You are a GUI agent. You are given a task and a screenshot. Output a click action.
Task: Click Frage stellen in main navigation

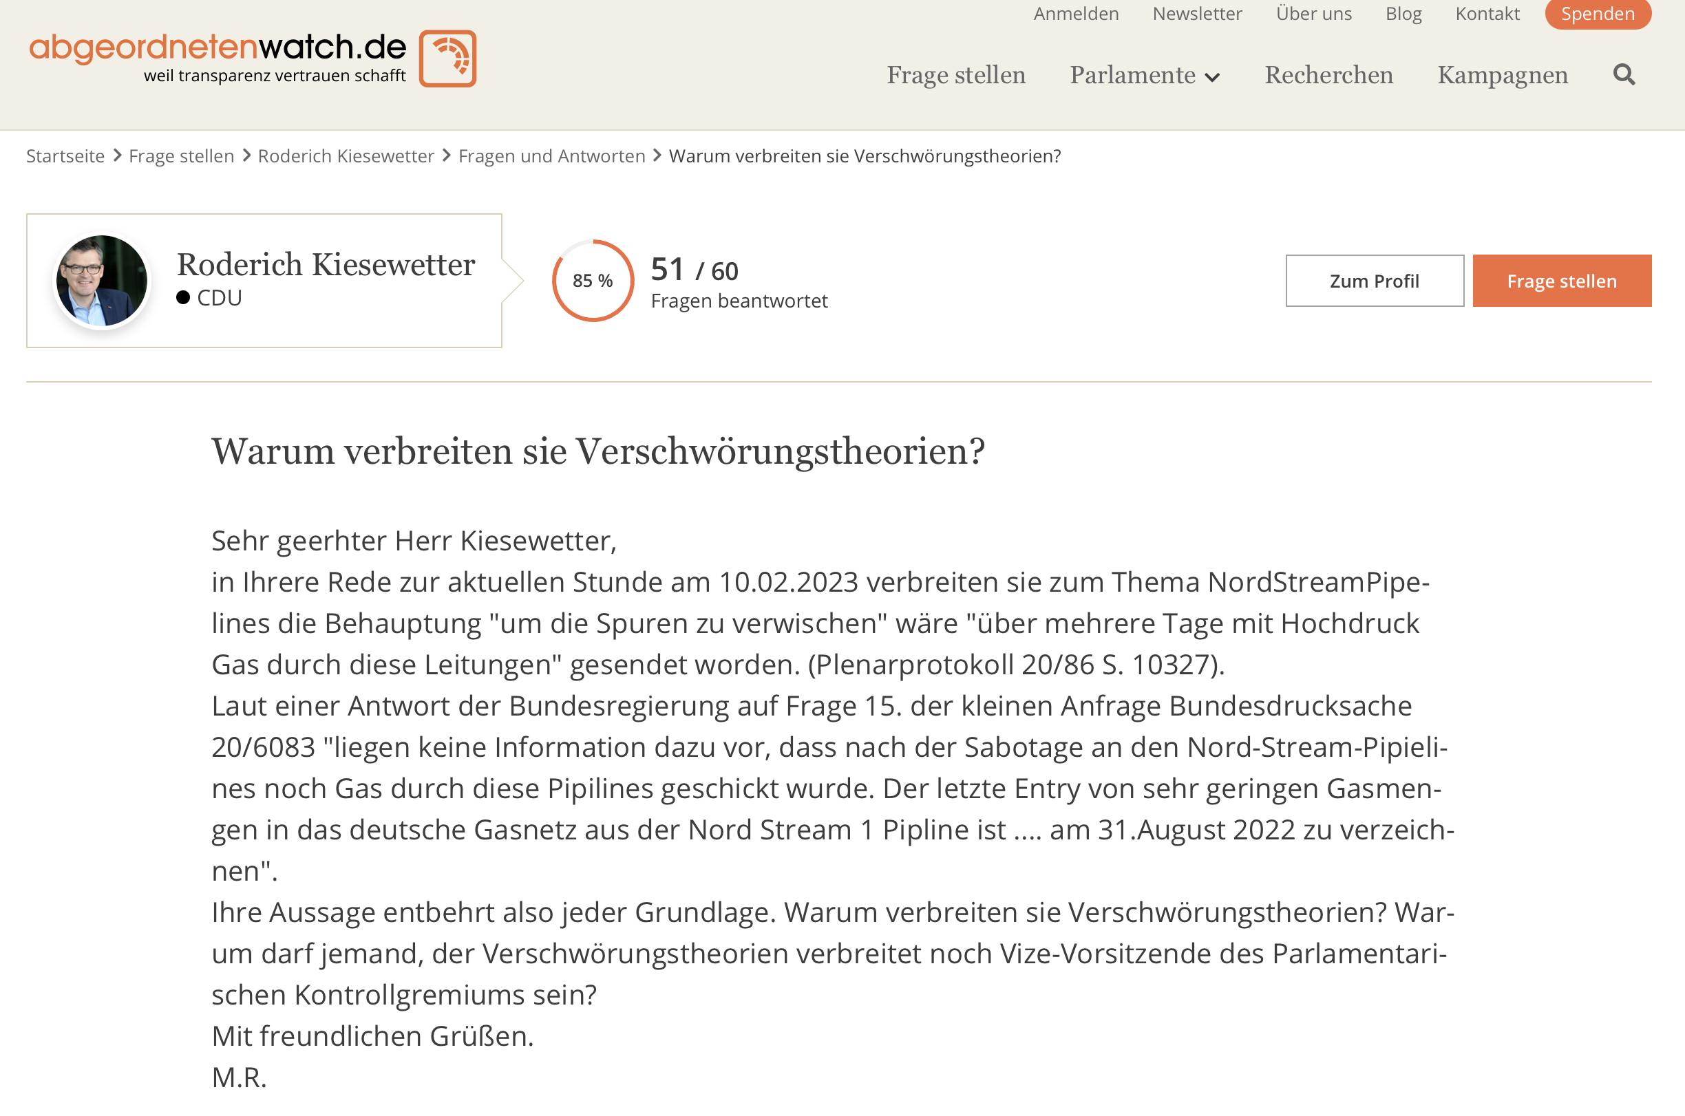pyautogui.click(x=955, y=76)
